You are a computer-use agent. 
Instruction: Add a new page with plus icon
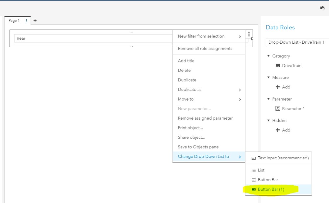click(x=35, y=20)
